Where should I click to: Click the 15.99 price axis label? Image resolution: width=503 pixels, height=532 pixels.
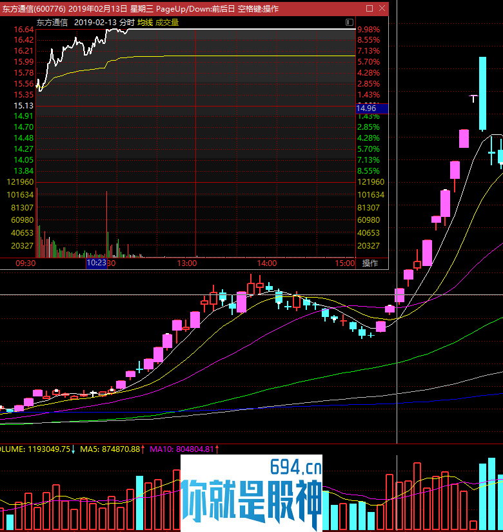(x=24, y=62)
